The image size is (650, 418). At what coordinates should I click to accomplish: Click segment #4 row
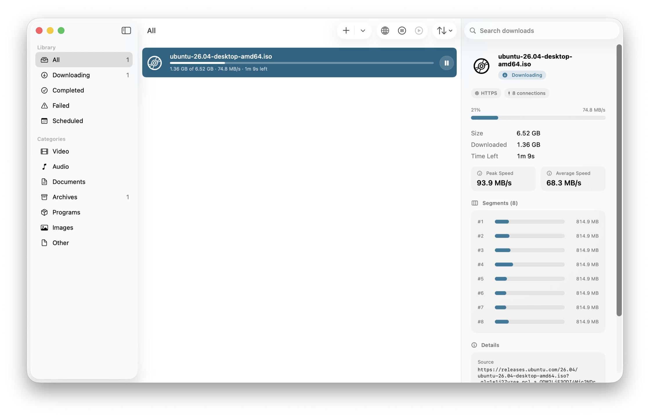tap(538, 264)
